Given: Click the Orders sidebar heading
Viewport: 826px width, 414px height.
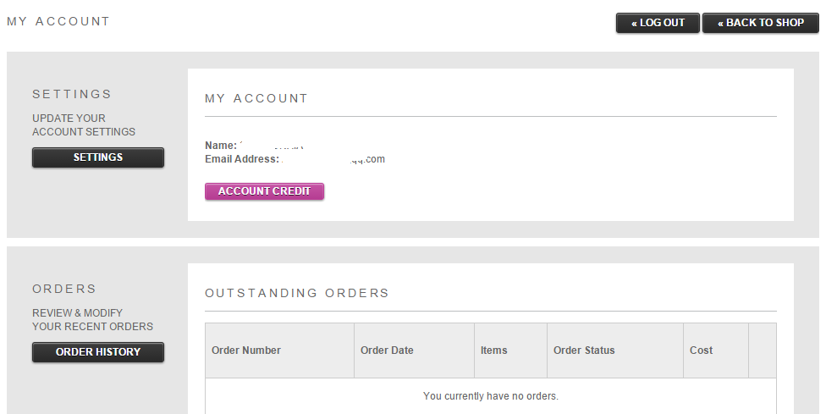Looking at the screenshot, I should [64, 290].
